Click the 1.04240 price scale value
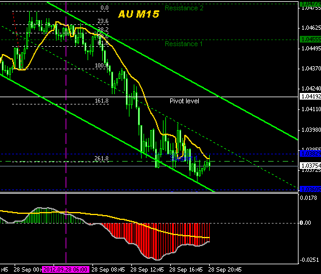The height and width of the screenshot is (274, 321). 311,89
